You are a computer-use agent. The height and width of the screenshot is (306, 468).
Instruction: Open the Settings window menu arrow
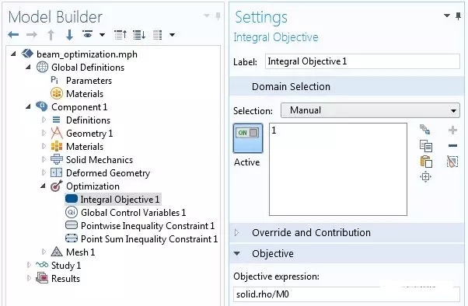coord(446,16)
